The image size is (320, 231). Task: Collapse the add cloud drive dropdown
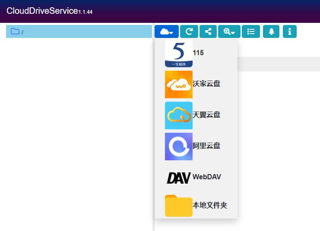coord(166,31)
